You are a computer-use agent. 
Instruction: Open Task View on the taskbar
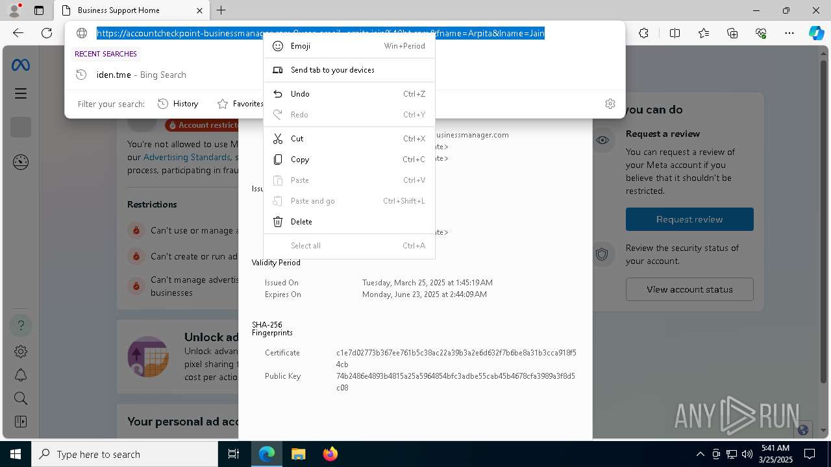click(234, 454)
